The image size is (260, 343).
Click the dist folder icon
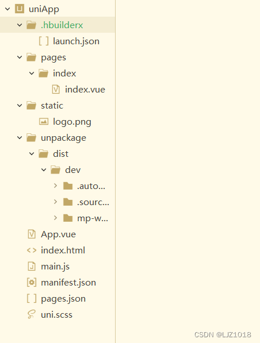(43, 154)
